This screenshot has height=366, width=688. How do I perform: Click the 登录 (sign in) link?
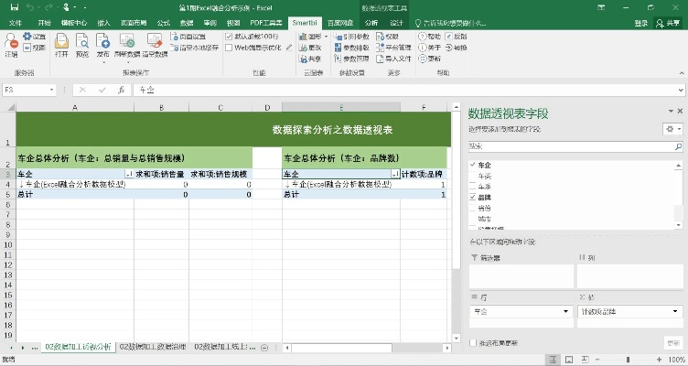[640, 22]
